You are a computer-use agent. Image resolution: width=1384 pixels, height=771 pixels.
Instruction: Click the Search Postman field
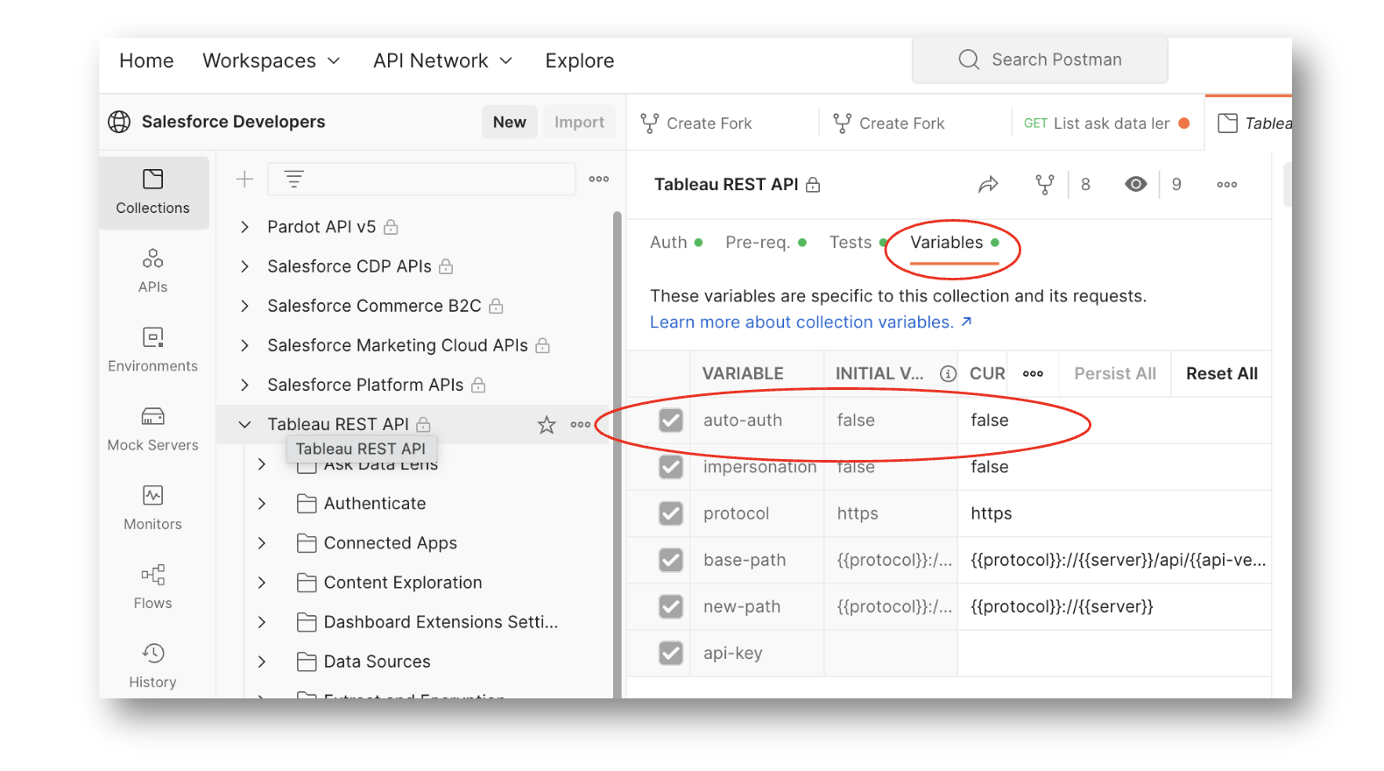click(x=1040, y=60)
